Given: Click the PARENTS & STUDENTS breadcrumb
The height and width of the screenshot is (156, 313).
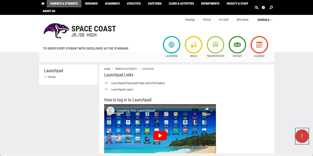Looking at the screenshot, I should pyautogui.click(x=126, y=69).
